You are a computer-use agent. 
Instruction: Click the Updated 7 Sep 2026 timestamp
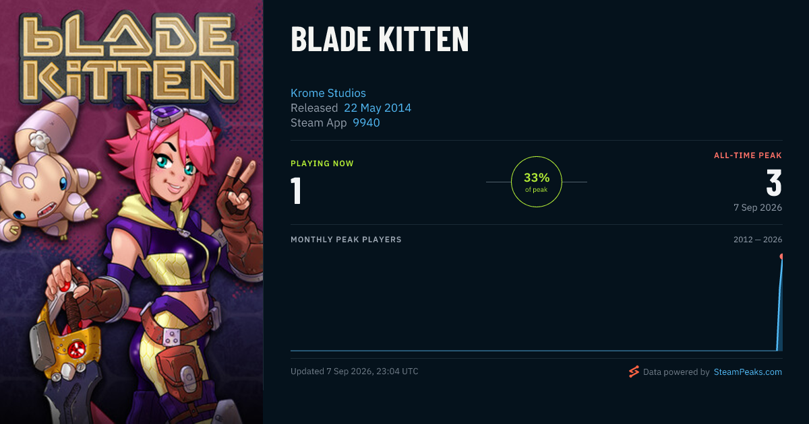click(x=355, y=372)
